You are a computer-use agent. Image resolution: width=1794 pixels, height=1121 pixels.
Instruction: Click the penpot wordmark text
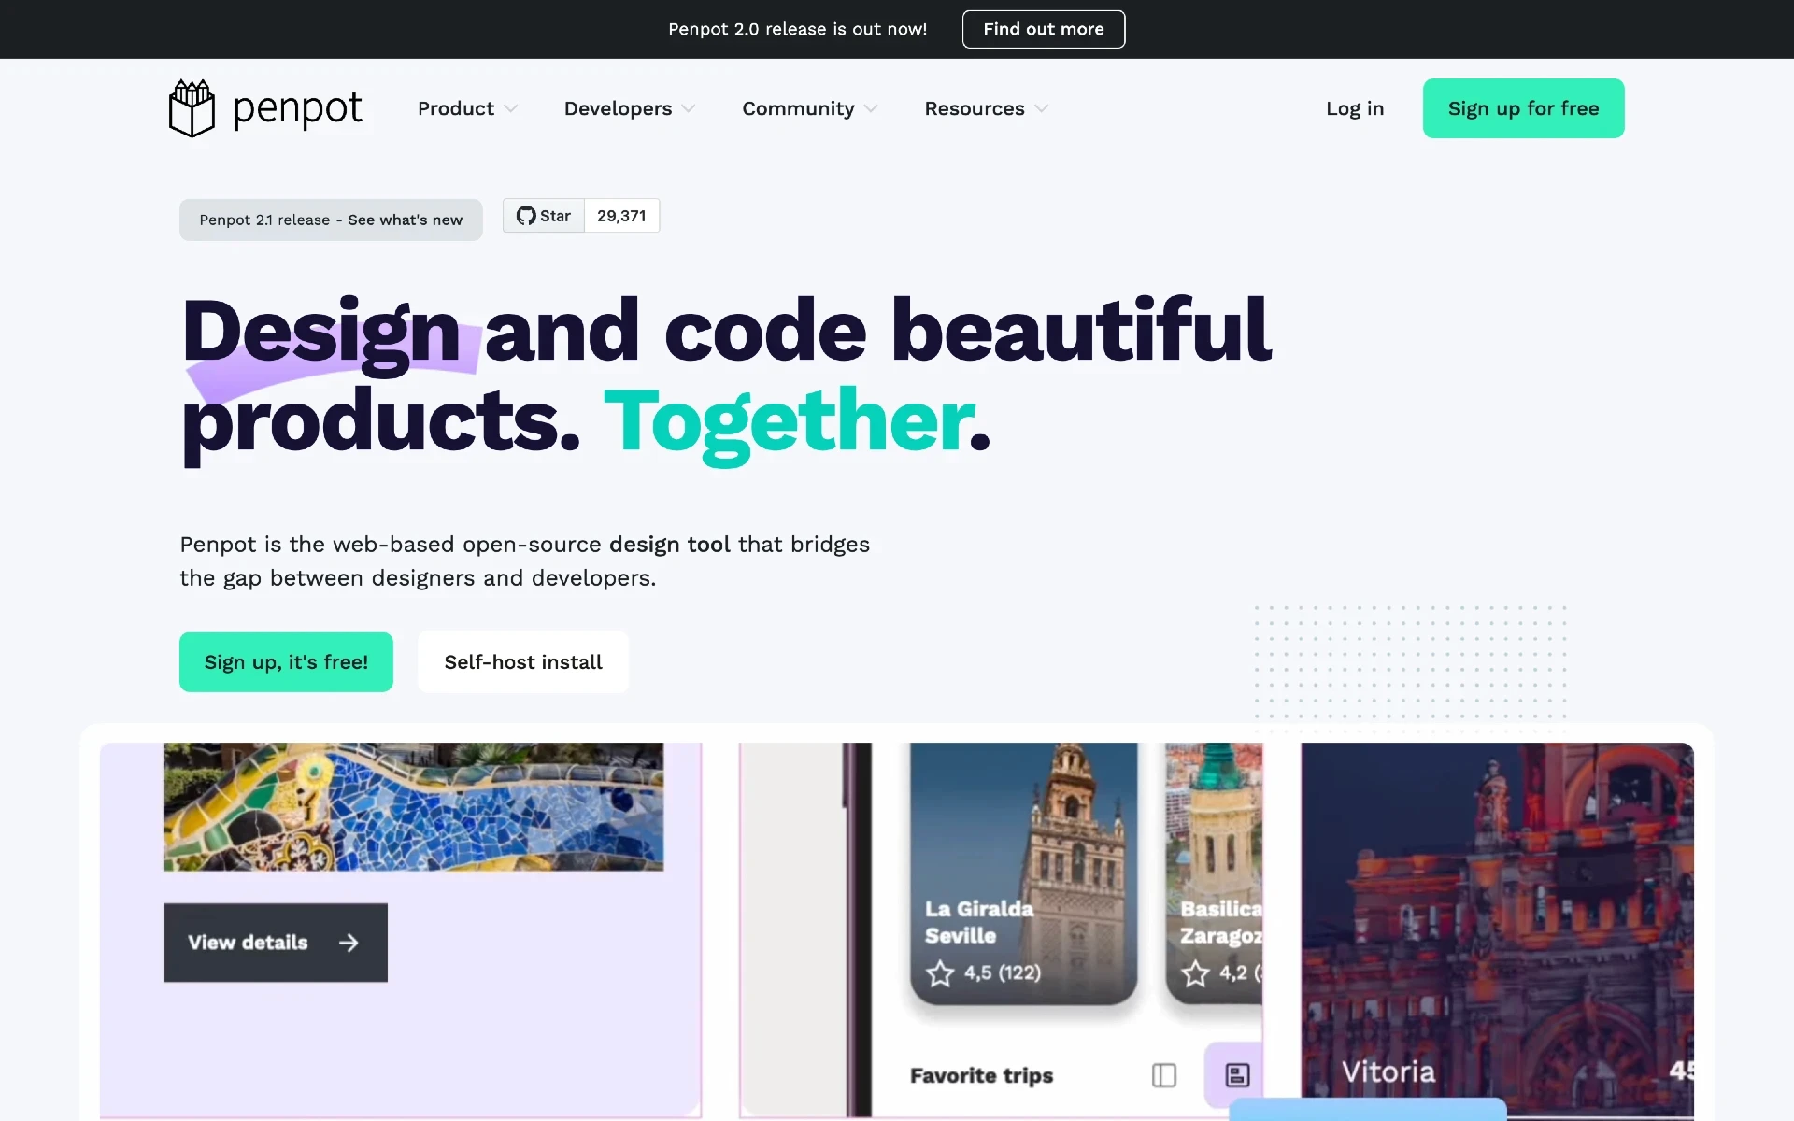(x=297, y=109)
